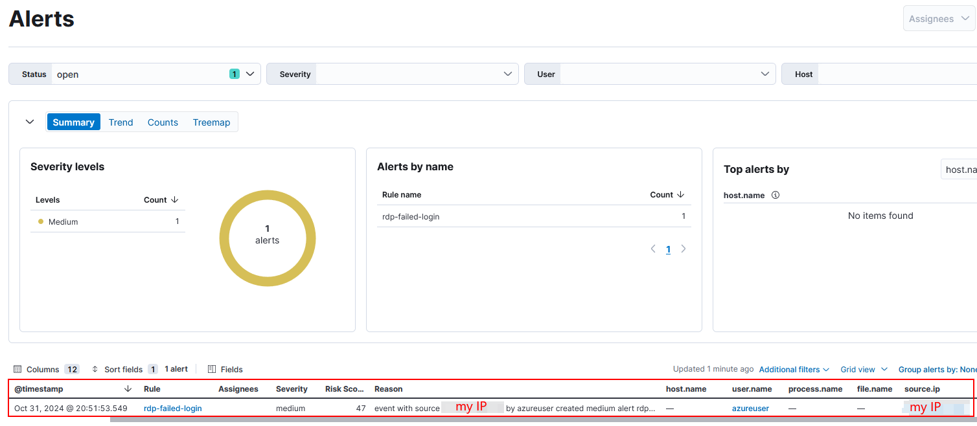Click the Severity column header
Screen dimensions: 977x426
pos(292,389)
